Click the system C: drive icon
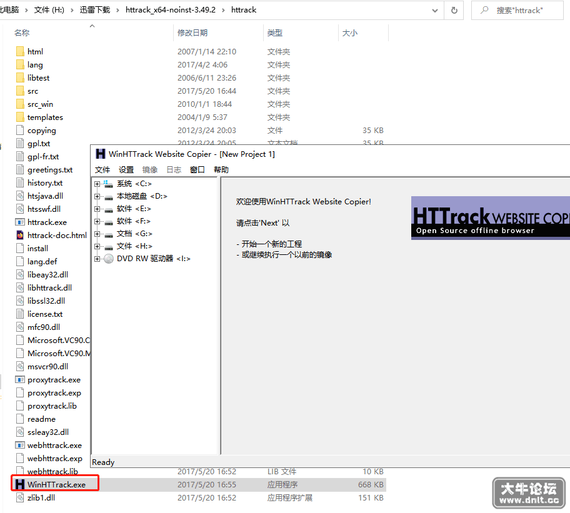The image size is (570, 513). tap(108, 184)
